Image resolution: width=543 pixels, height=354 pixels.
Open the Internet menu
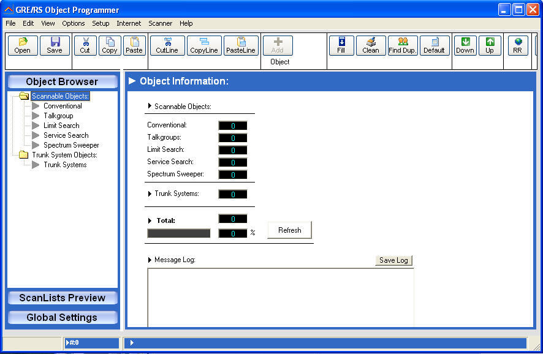point(129,23)
